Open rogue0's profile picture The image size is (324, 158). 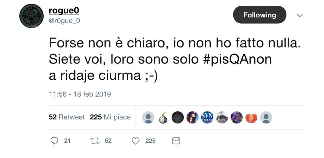32,16
